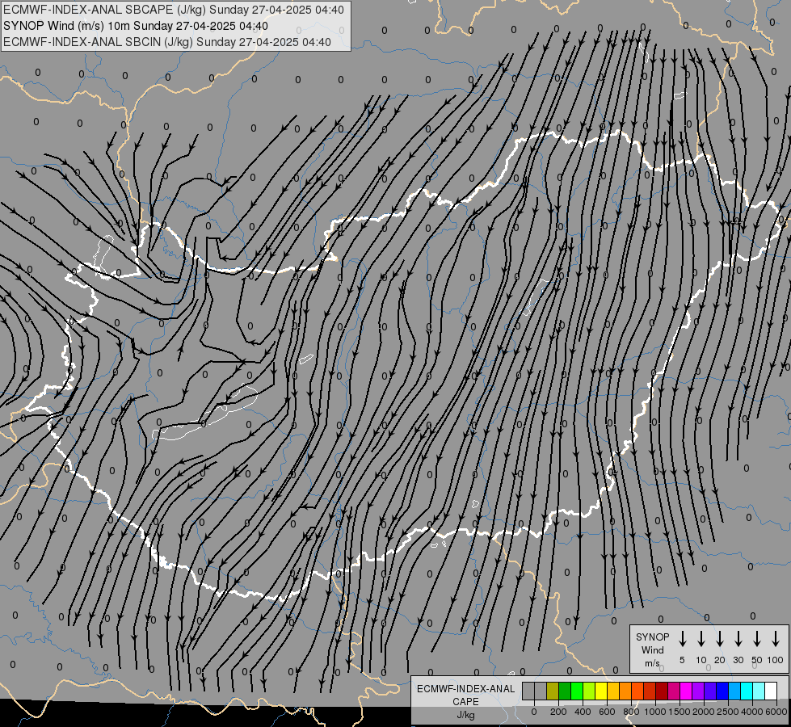This screenshot has width=791, height=727.
Task: Click the 50 m/s wind arrow in legend
Action: [x=757, y=639]
